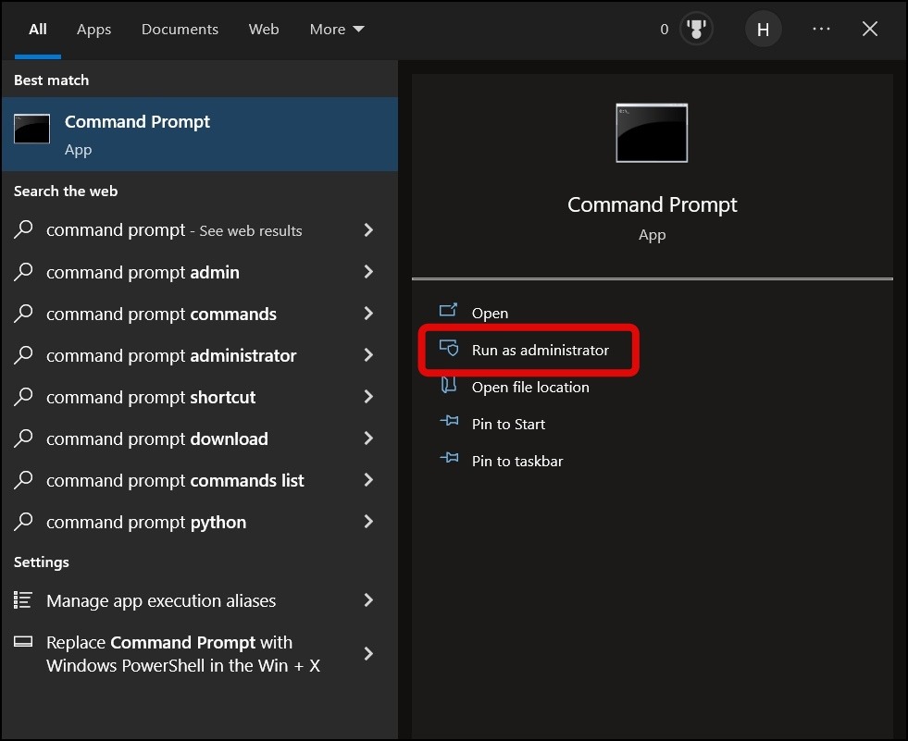
Task: Click the large Command Prompt preview icon
Action: [x=652, y=132]
